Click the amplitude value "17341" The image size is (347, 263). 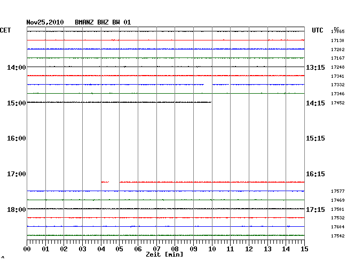coord(338,76)
